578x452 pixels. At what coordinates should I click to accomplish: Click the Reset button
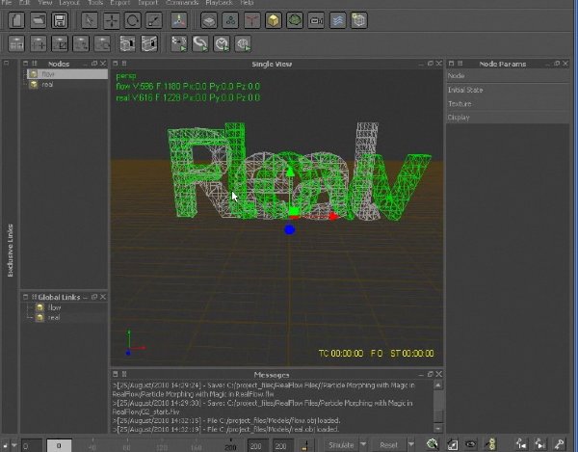coord(388,445)
